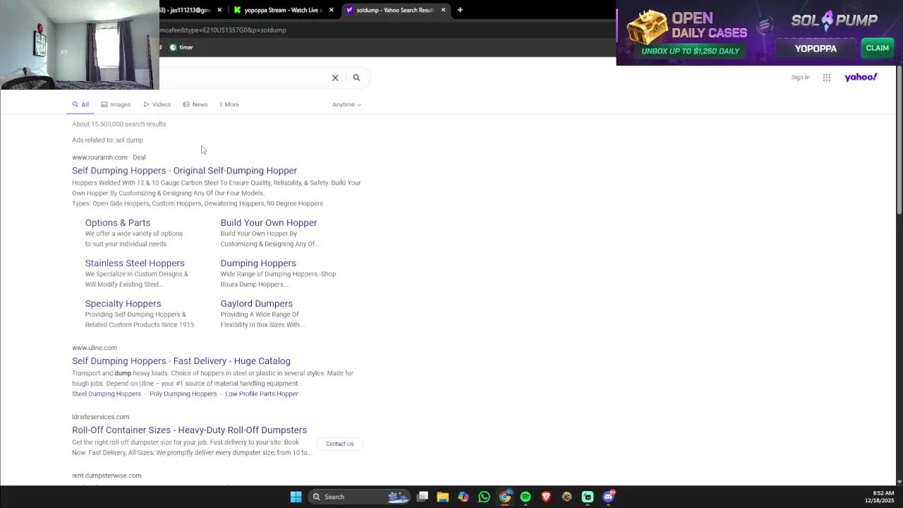Open the round avatar app in taskbar
Image resolution: width=903 pixels, height=508 pixels.
pyautogui.click(x=566, y=497)
